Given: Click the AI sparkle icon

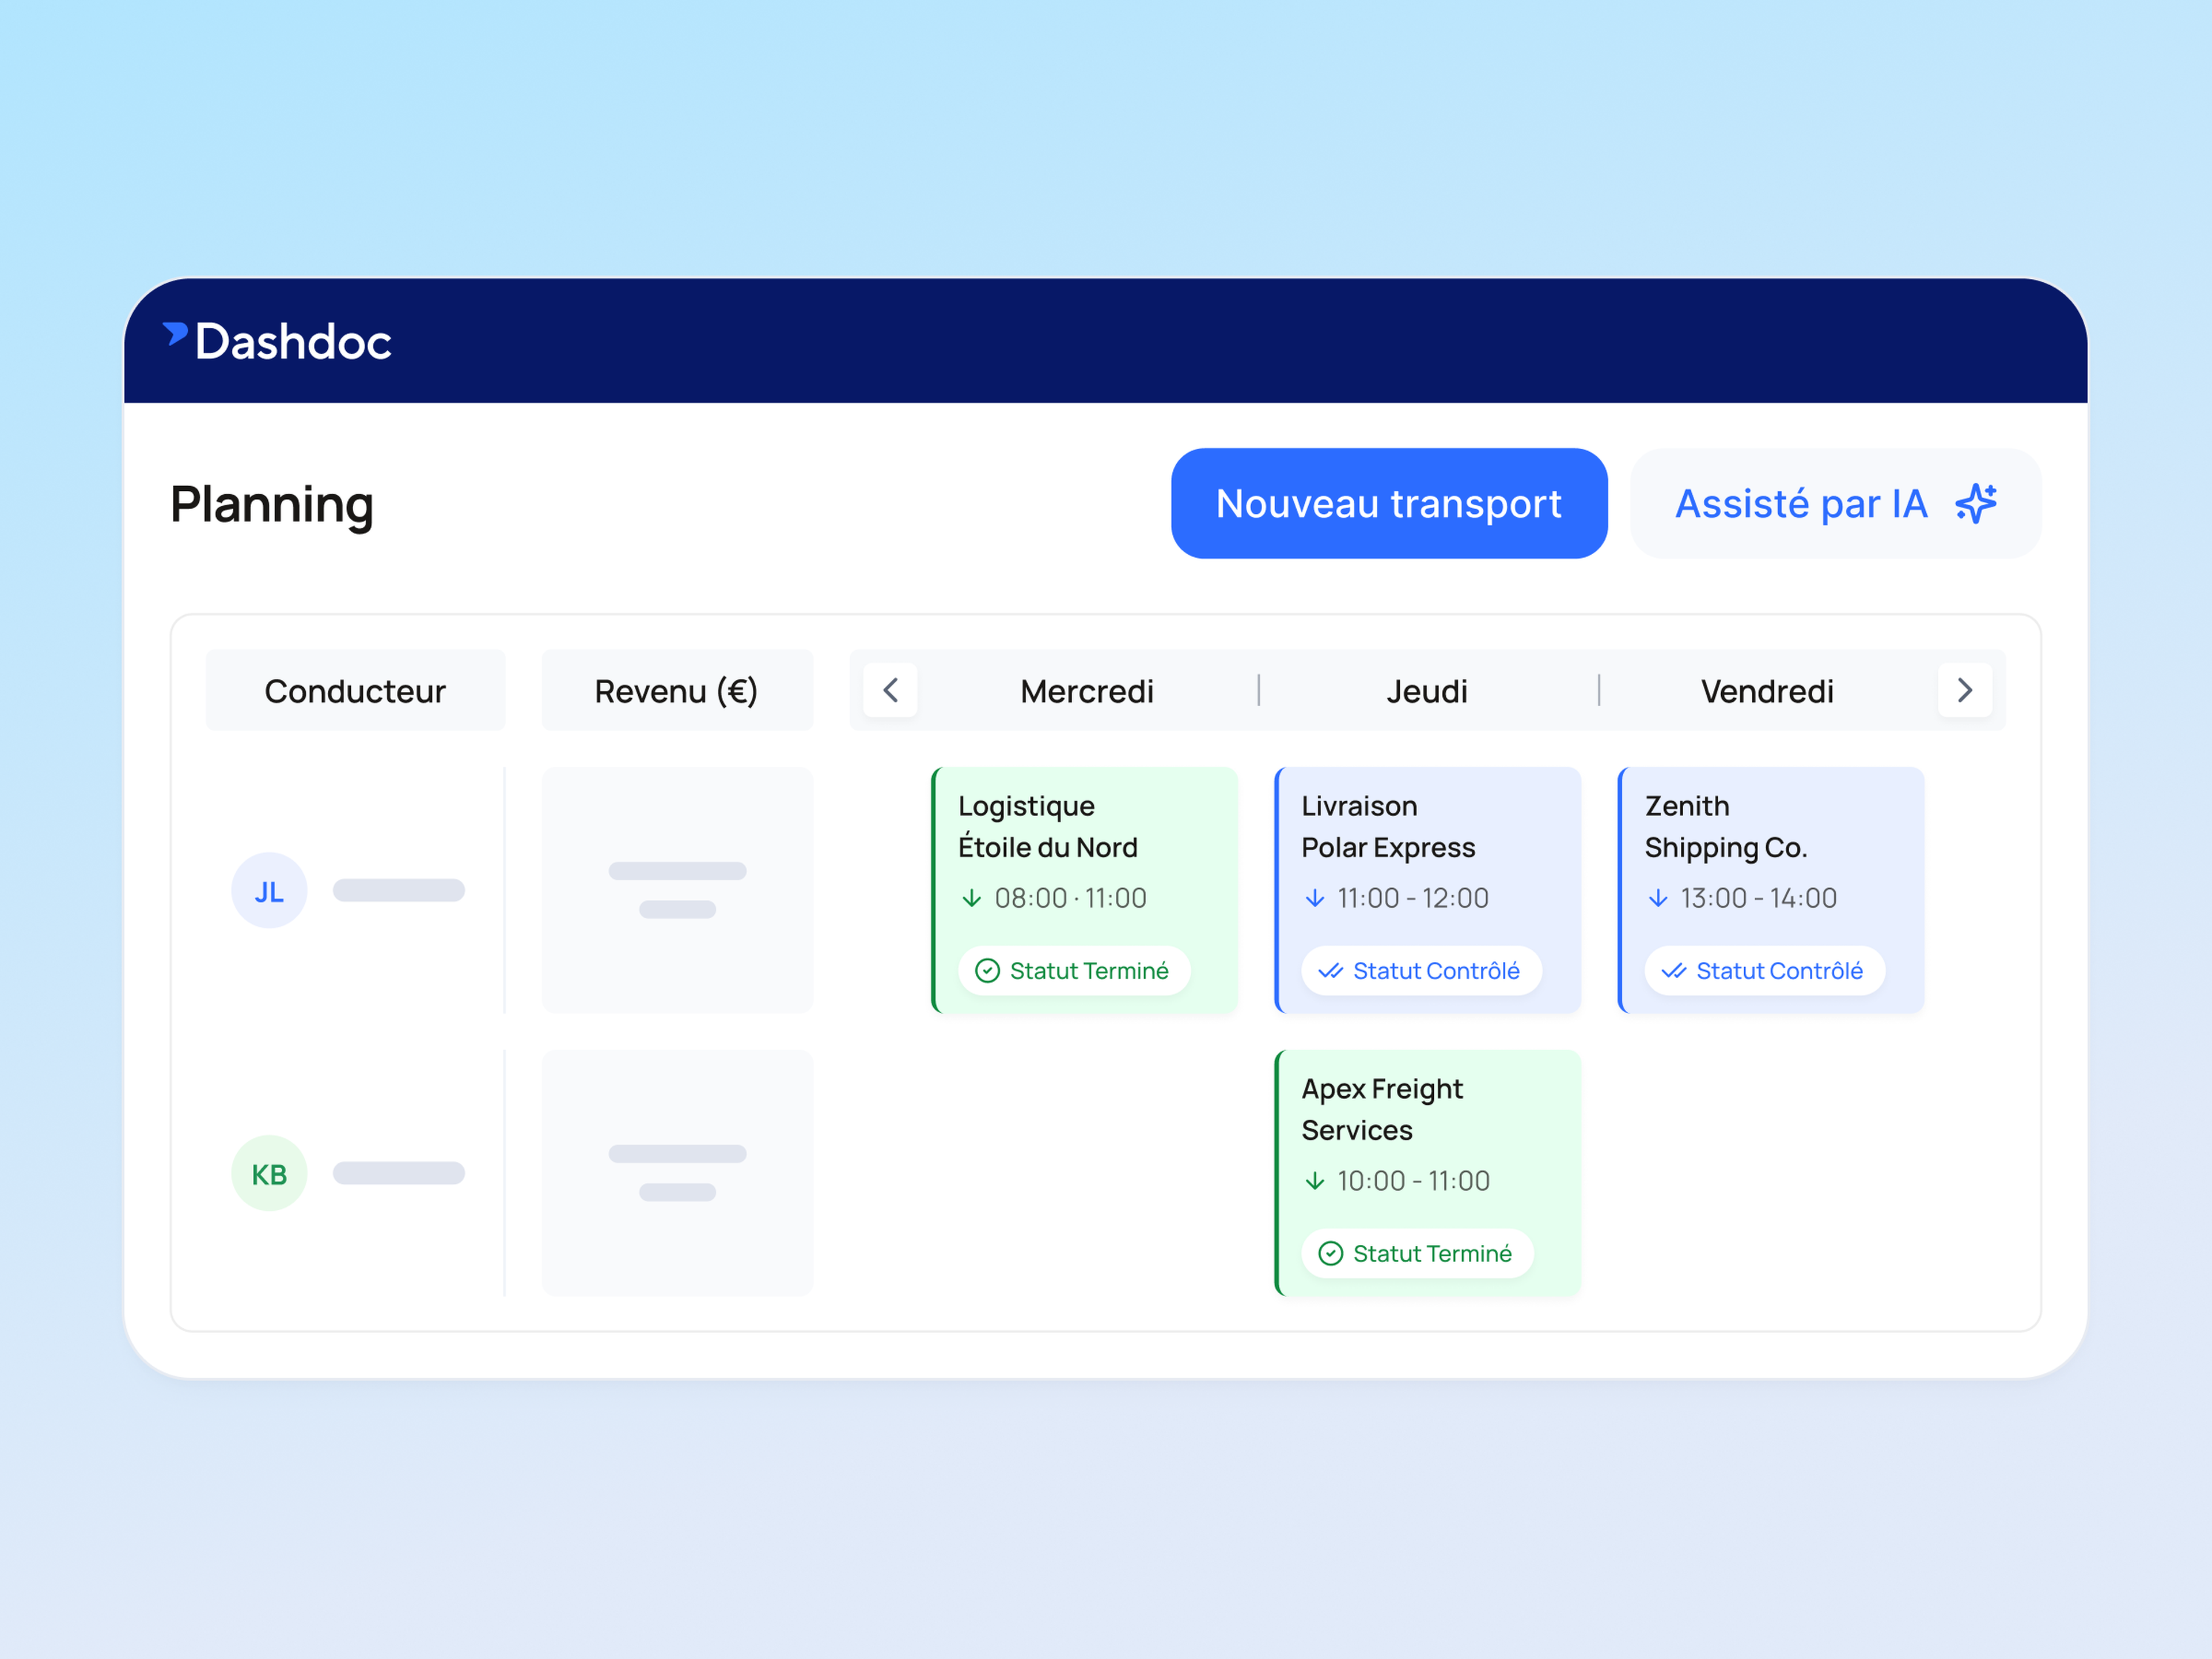Looking at the screenshot, I should (1975, 503).
